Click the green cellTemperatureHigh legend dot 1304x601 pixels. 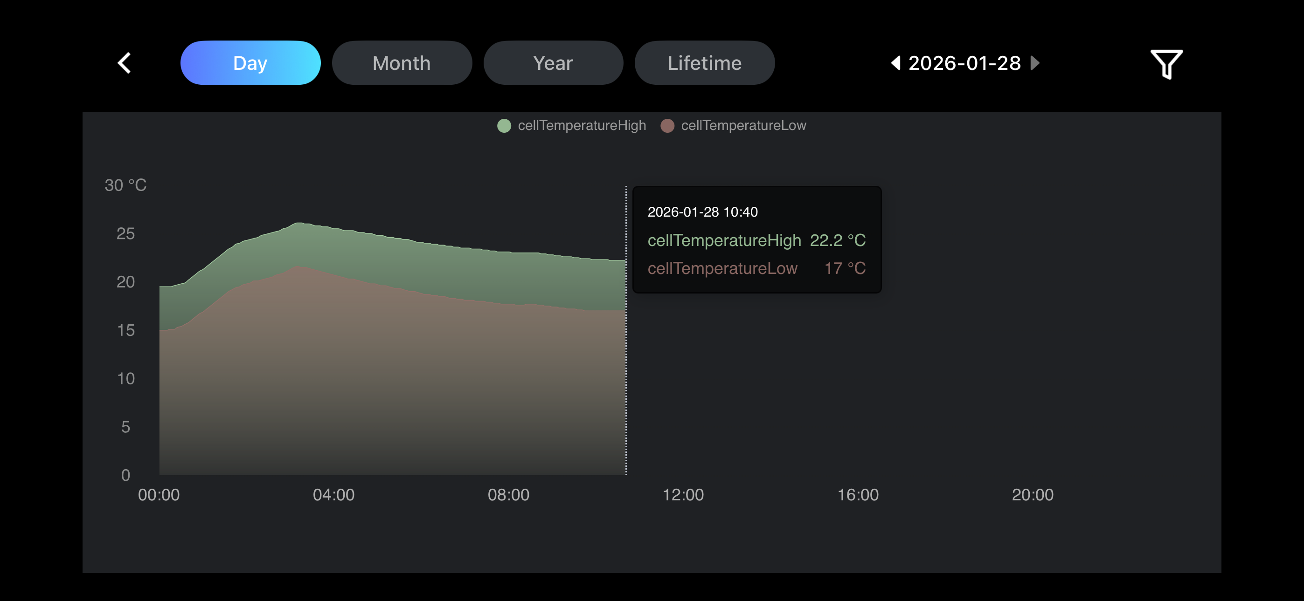point(504,125)
